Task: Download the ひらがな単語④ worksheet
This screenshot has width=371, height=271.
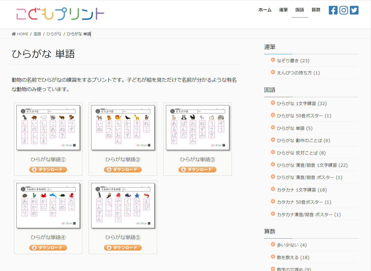Action: (48, 248)
